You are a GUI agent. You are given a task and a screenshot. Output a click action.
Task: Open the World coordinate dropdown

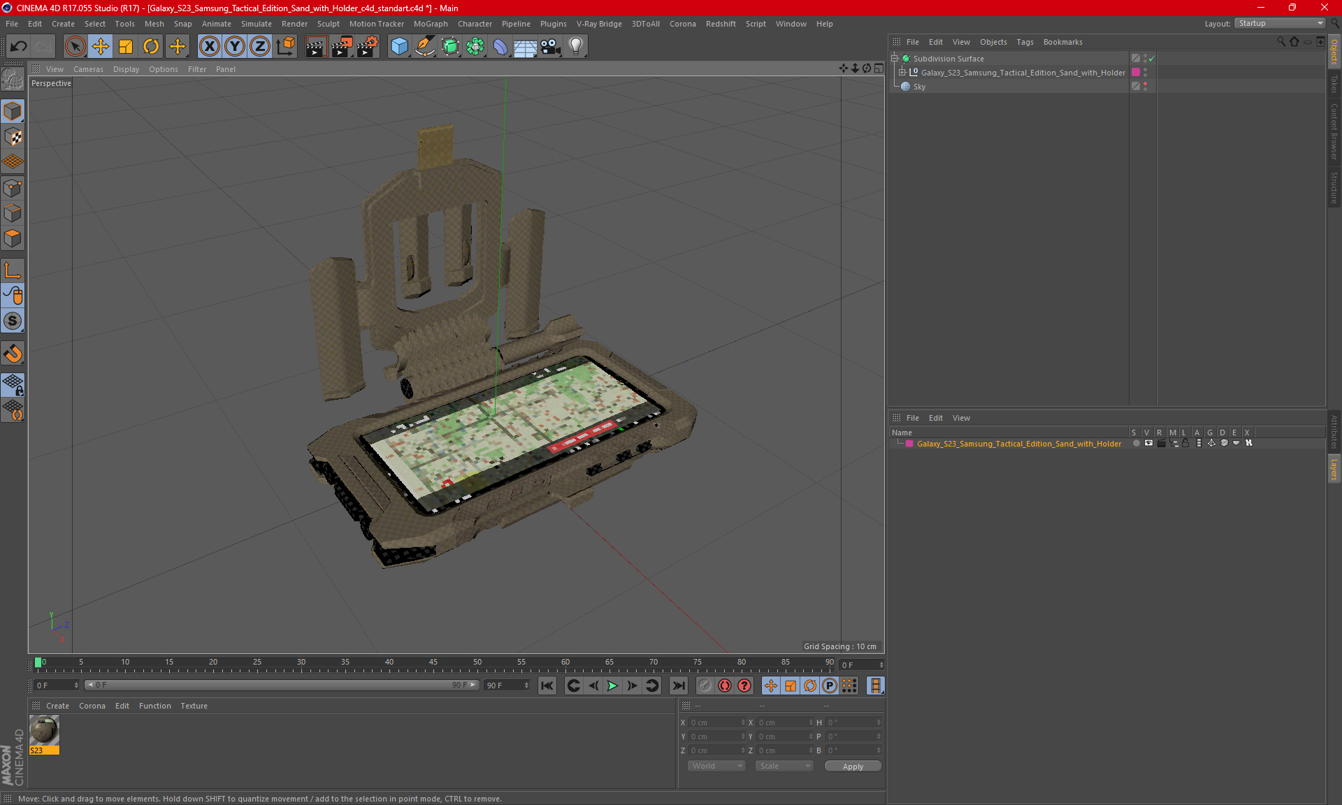tap(716, 767)
